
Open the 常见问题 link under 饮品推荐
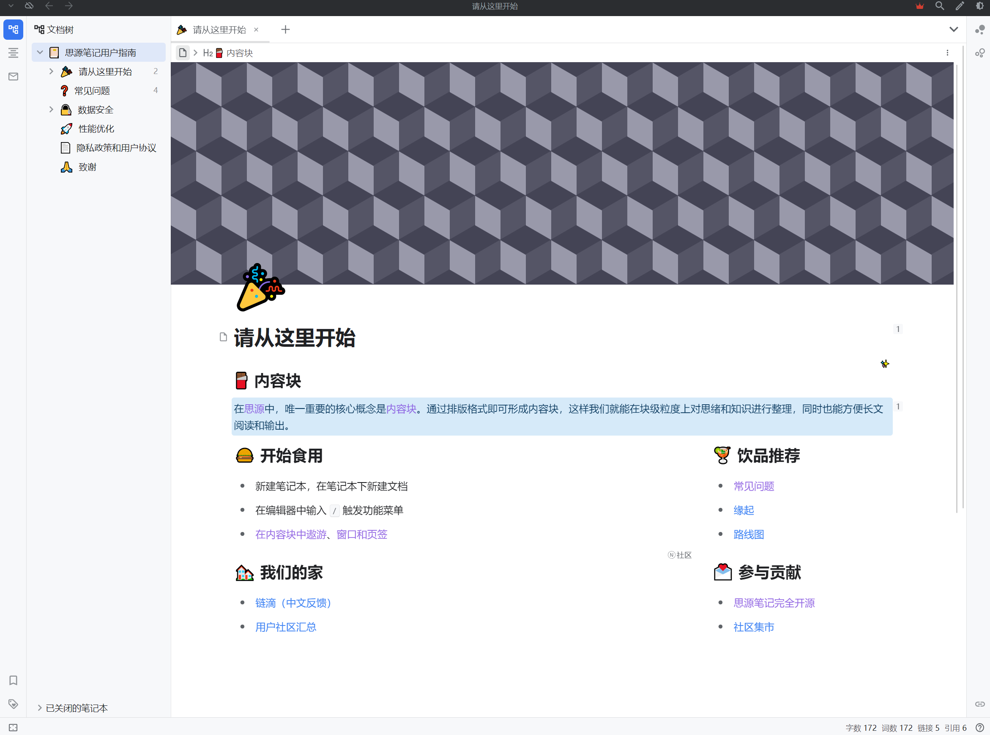(x=753, y=486)
